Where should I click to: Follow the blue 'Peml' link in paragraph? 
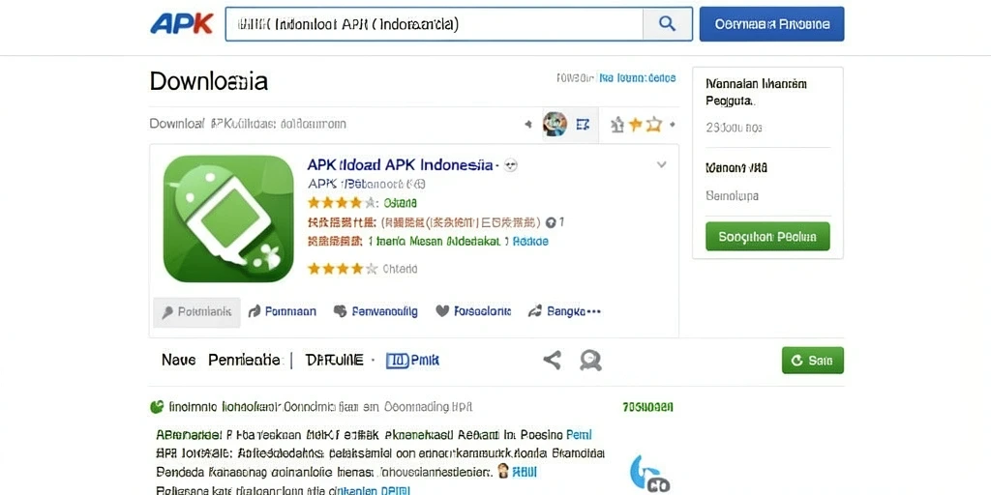coord(579,435)
